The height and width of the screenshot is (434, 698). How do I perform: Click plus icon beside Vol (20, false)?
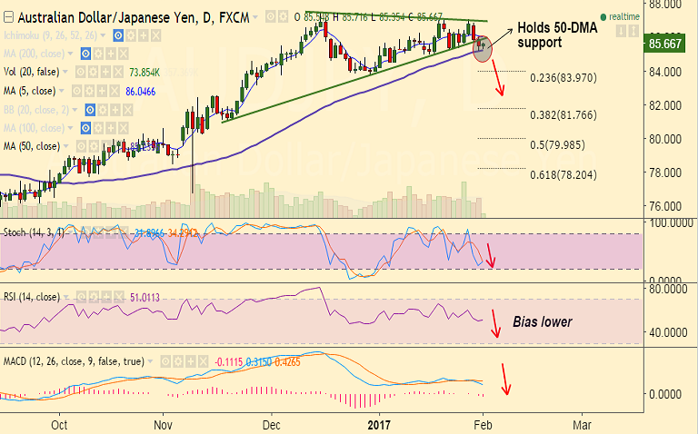105,72
